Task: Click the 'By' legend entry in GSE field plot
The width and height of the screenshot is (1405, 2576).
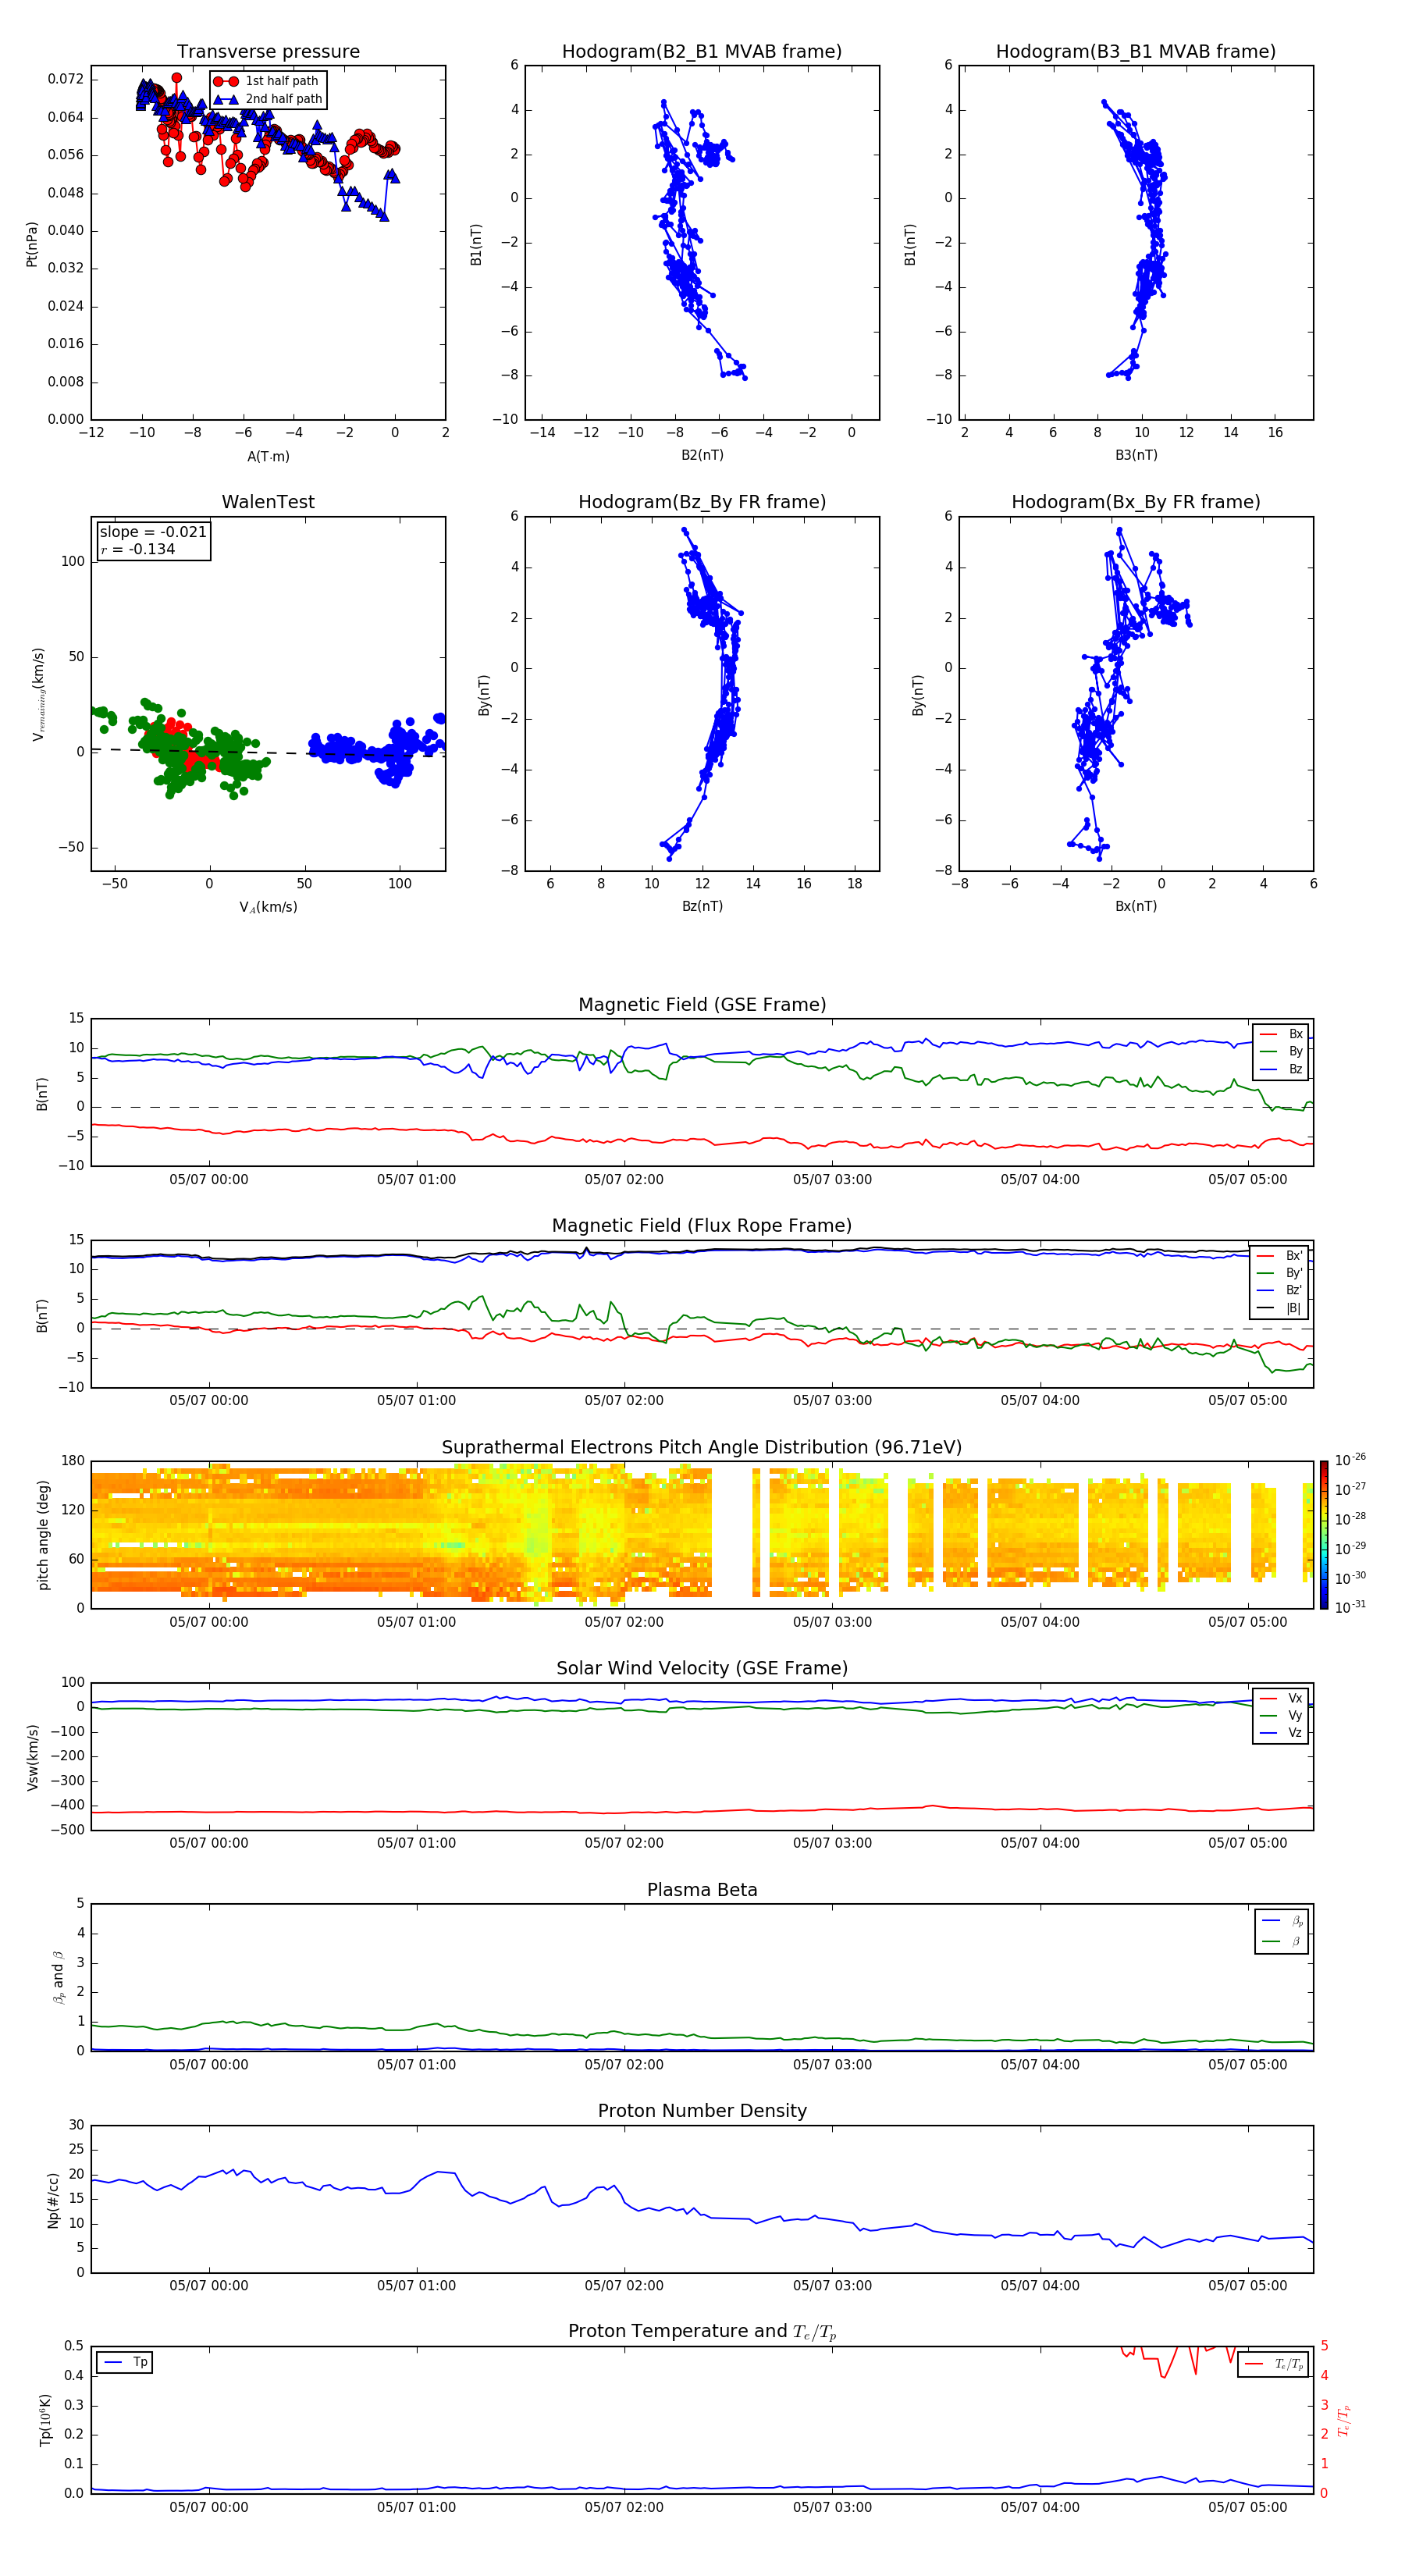Action: pos(1281,1052)
